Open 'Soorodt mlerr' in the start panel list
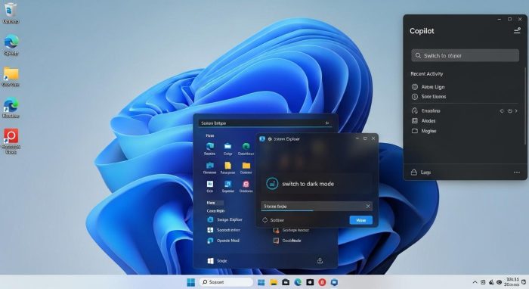Screen dimensions: 529x289 224,230
